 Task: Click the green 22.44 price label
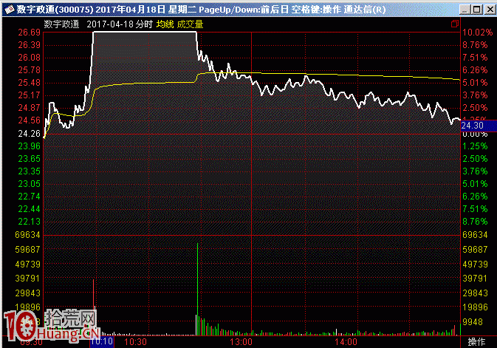pyautogui.click(x=29, y=209)
